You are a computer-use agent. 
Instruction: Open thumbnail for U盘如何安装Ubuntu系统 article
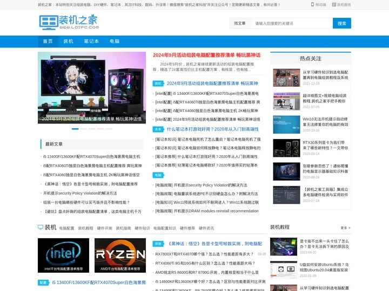(284, 270)
